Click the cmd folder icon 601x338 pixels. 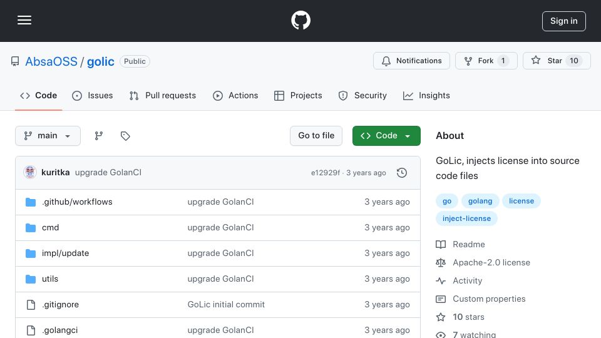31,228
